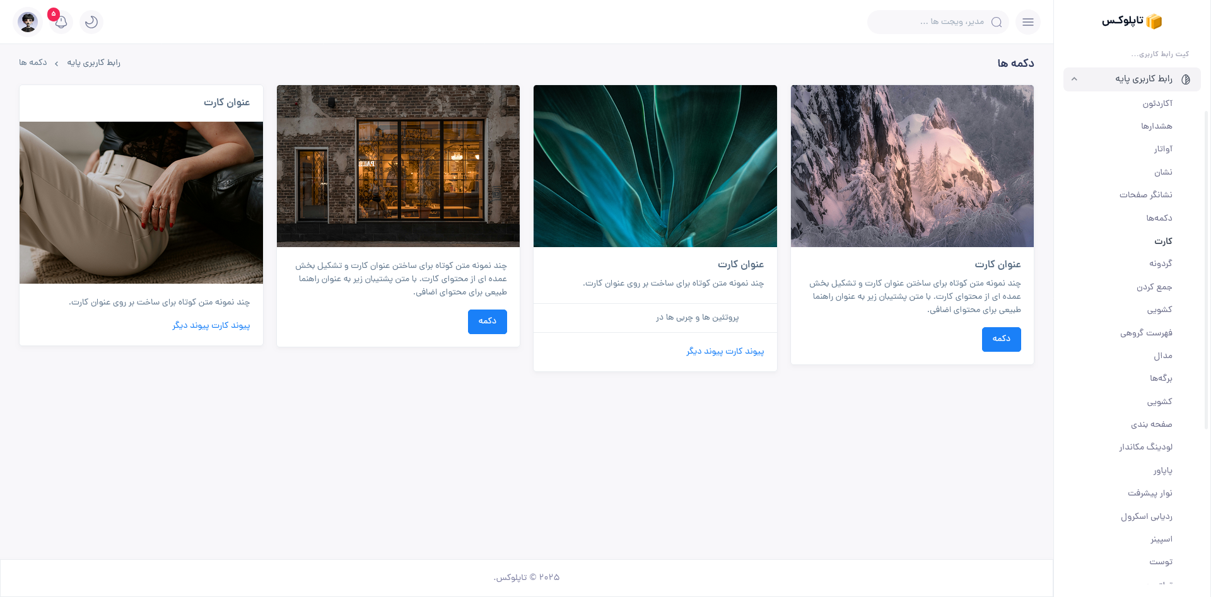1211x597 pixels.
Task: Open ردیابی اسکرول in the sidebar
Action: click(x=1146, y=517)
